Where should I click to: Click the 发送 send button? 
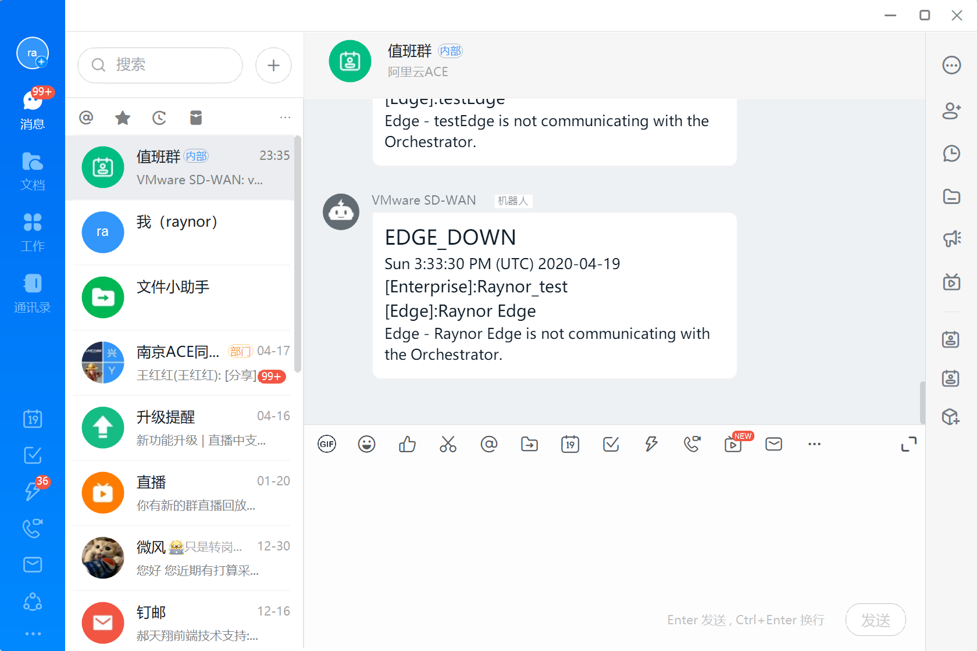(x=876, y=620)
